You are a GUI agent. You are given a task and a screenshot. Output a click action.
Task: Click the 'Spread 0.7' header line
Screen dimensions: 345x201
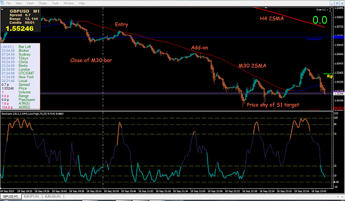pyautogui.click(x=20, y=15)
